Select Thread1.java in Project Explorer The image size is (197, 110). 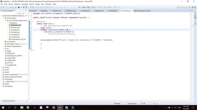tap(15, 28)
